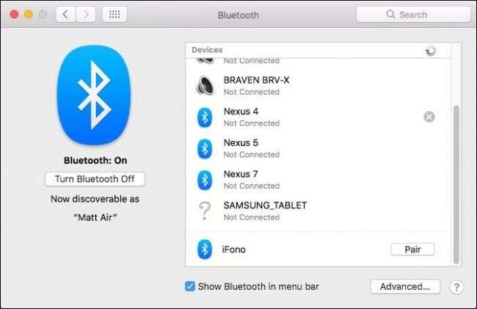477x309 pixels.
Task: Select the SAMSUNG_TABLET device name
Action: (265, 206)
